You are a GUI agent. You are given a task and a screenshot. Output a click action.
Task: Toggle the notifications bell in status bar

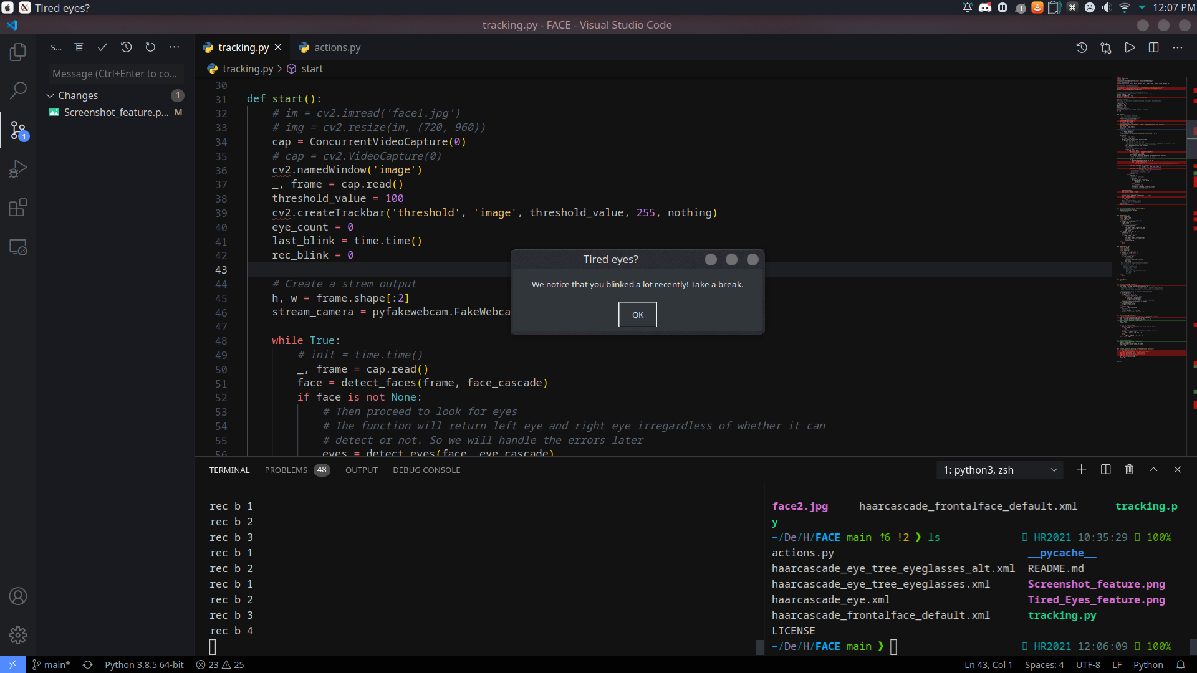1180,665
